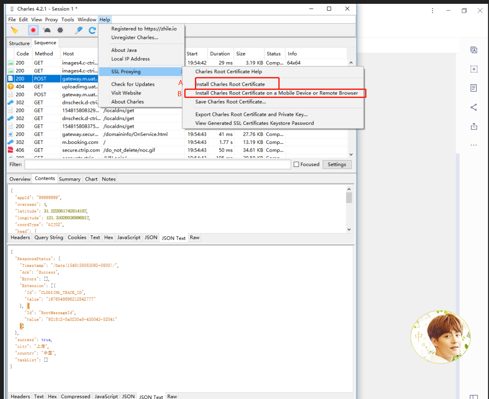This screenshot has height=399, width=489.
Task: Open request Cookies tab
Action: (x=77, y=238)
